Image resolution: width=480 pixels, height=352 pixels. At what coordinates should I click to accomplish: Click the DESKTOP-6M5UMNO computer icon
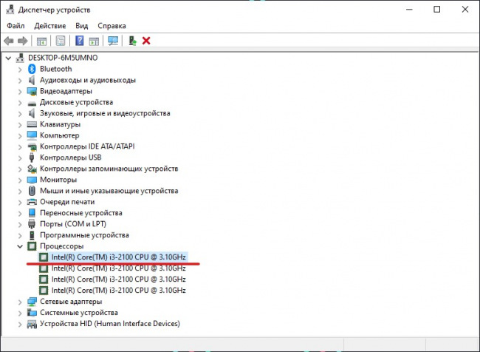pyautogui.click(x=20, y=58)
